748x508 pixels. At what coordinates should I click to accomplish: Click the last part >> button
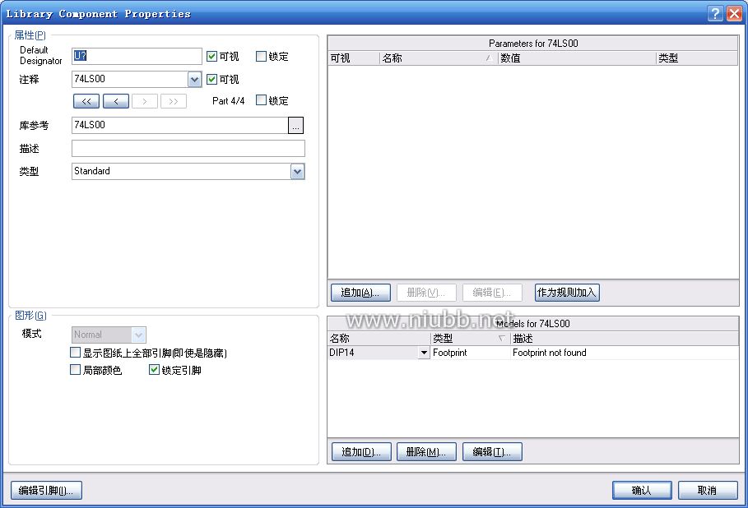tap(174, 101)
